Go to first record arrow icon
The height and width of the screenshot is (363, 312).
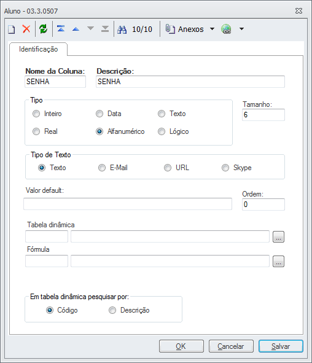point(61,29)
